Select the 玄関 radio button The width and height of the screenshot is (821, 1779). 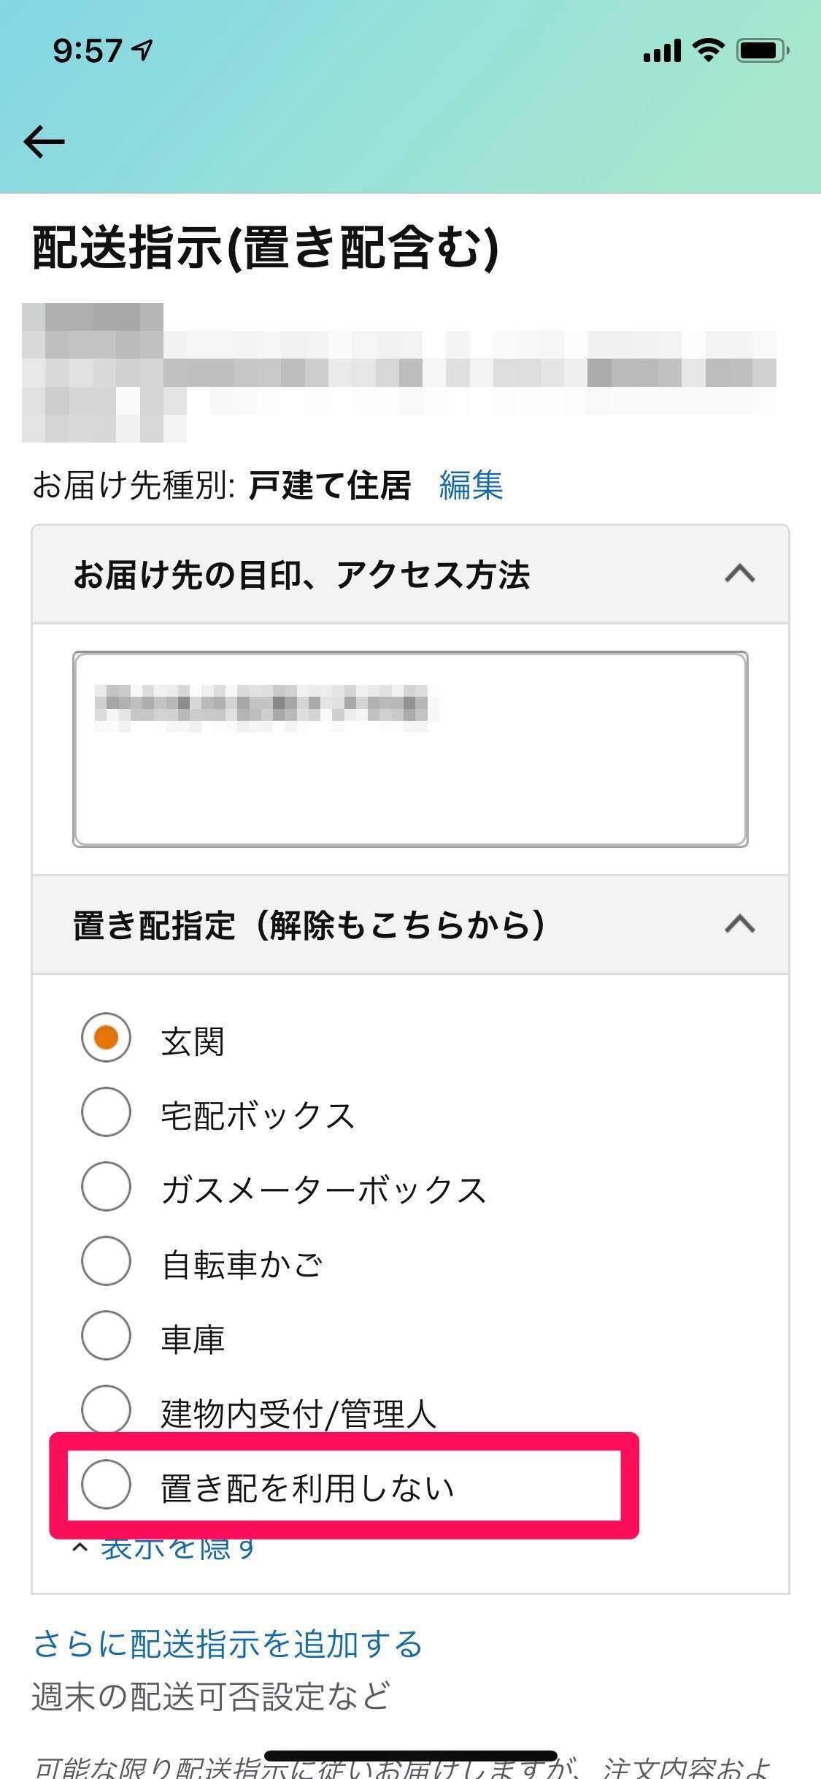pos(107,1038)
